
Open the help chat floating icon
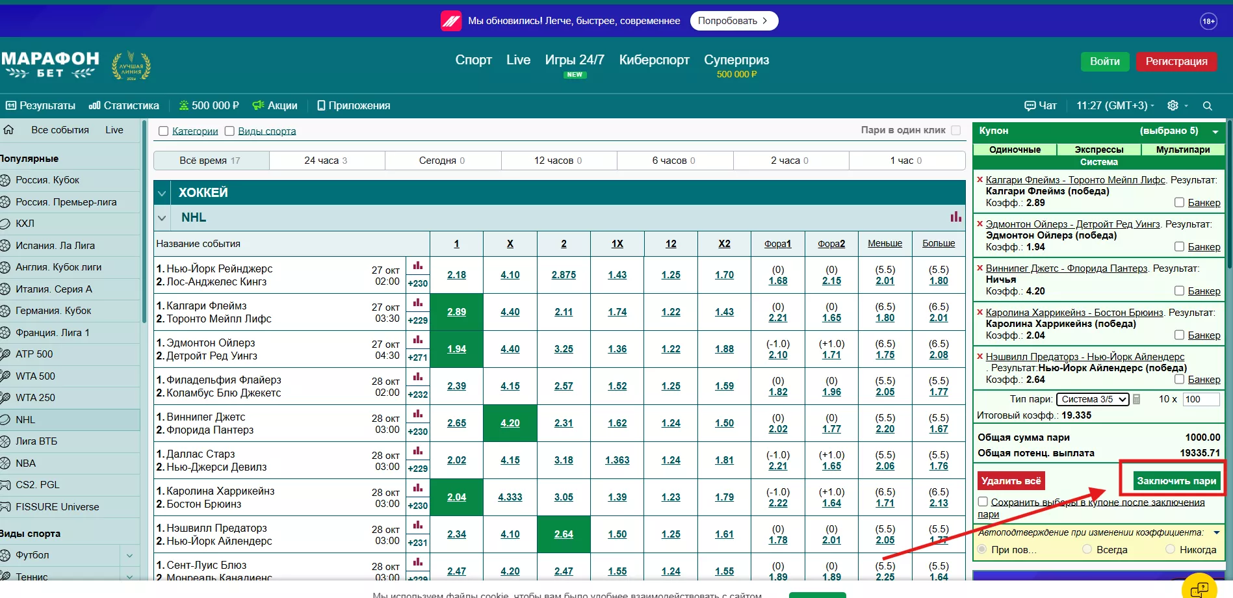click(x=1199, y=588)
